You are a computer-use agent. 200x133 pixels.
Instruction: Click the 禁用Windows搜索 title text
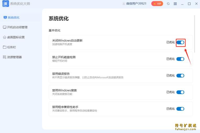point(64,90)
